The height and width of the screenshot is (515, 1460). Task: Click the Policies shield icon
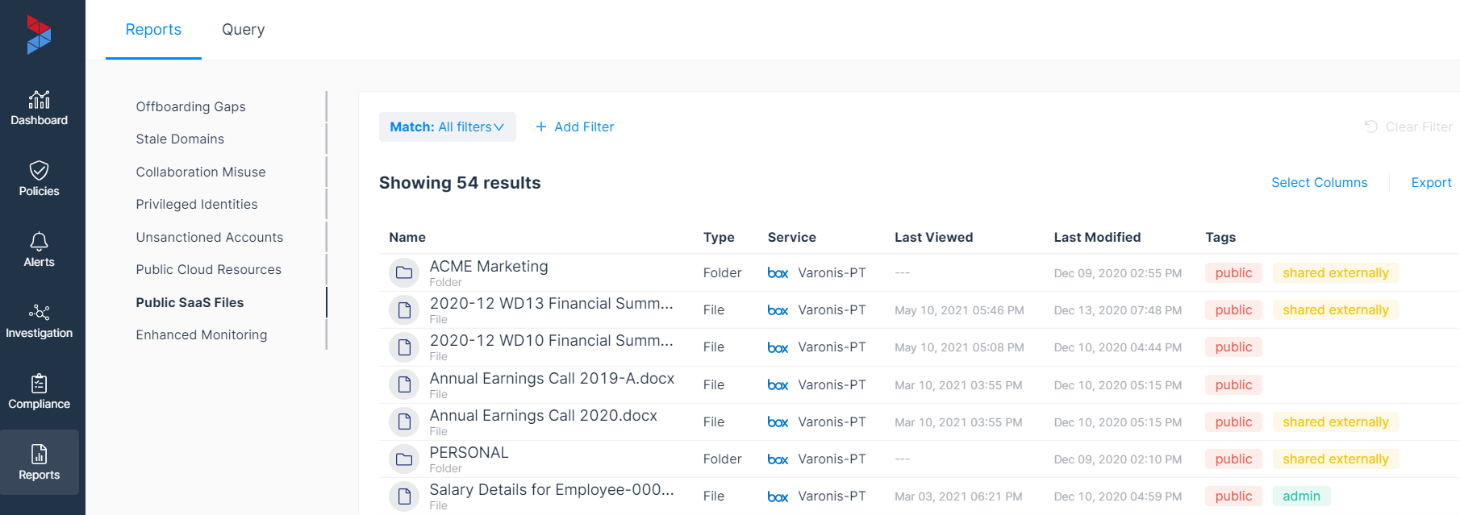(x=39, y=170)
